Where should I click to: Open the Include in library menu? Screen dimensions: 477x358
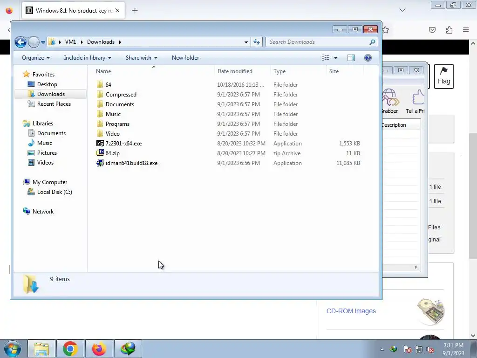(x=88, y=58)
